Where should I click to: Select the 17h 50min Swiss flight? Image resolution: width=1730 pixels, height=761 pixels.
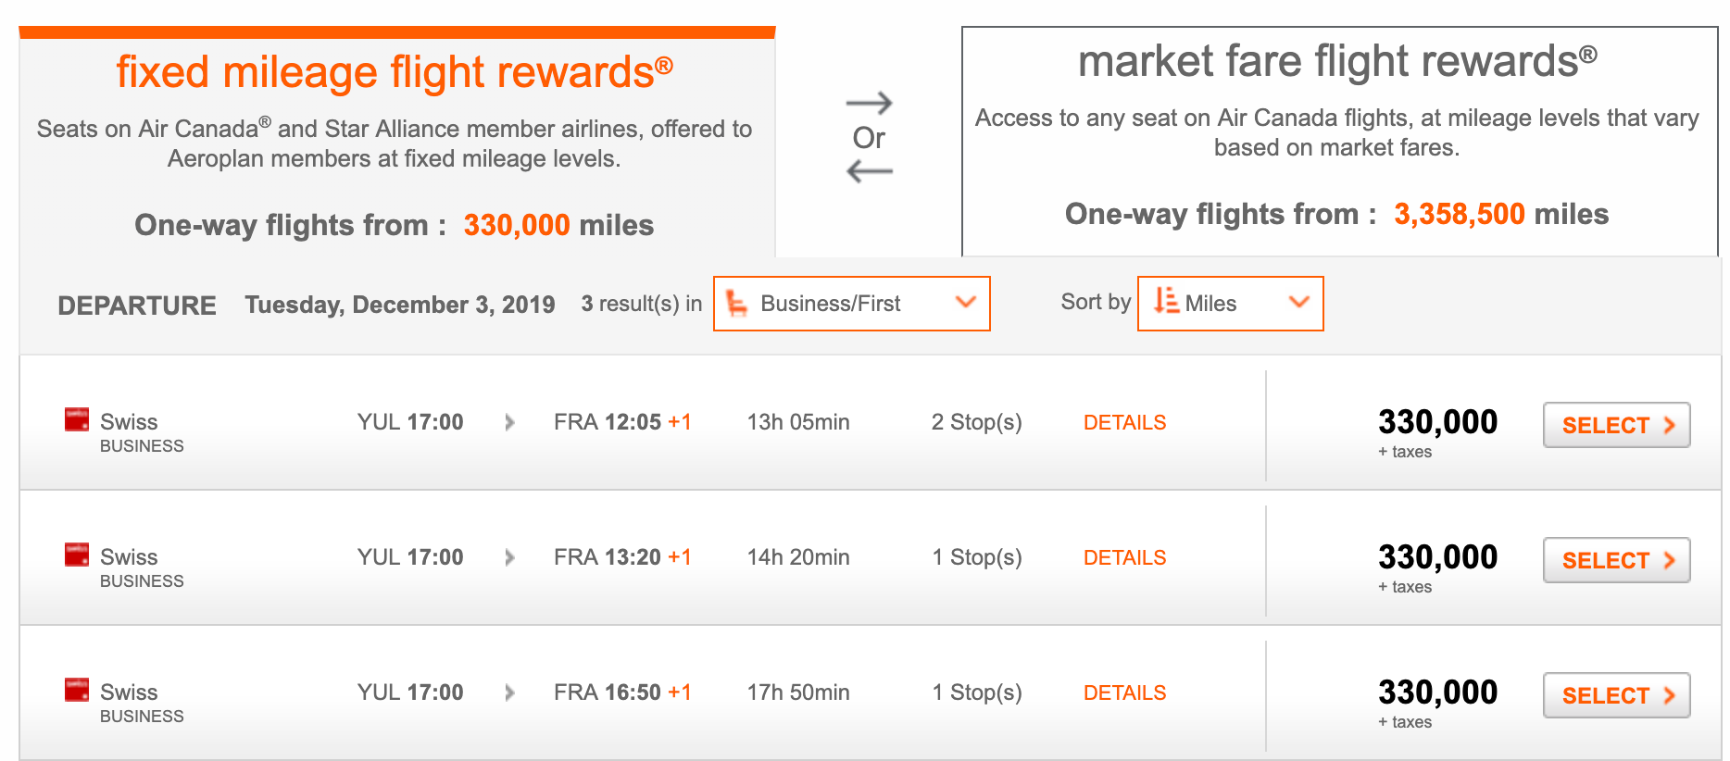1616,695
